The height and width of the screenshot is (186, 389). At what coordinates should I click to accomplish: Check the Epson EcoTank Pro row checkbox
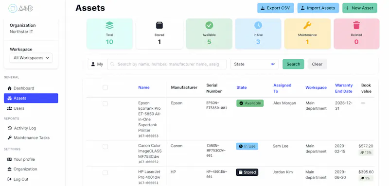click(105, 103)
